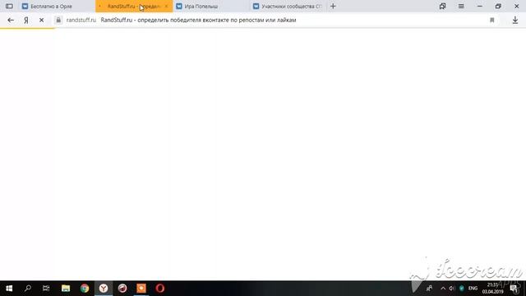Launch Google Chrome from taskbar
This screenshot has width=526, height=296.
85,289
